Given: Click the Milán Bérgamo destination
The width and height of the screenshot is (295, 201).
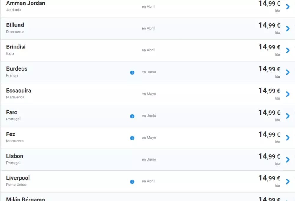Looking at the screenshot, I should tap(26, 199).
